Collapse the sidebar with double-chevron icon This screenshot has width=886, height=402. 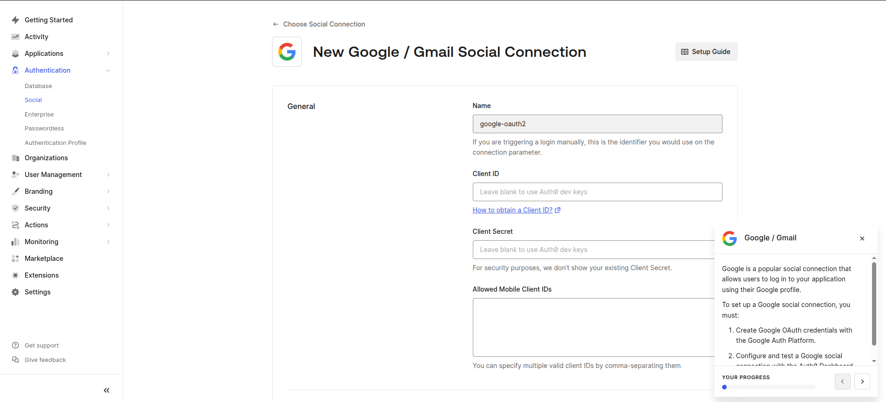pyautogui.click(x=107, y=390)
